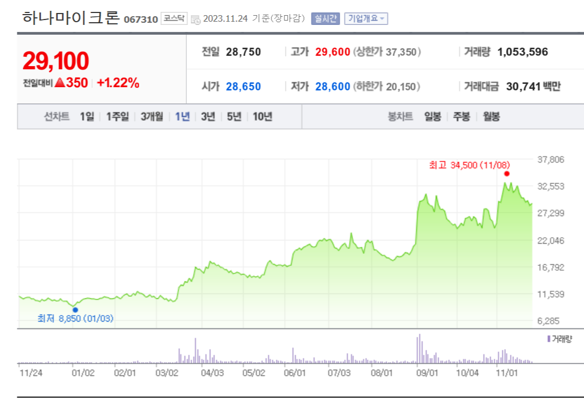This screenshot has height=398, width=584.
Task: Select the 1일 line chart tab
Action: pos(87,117)
